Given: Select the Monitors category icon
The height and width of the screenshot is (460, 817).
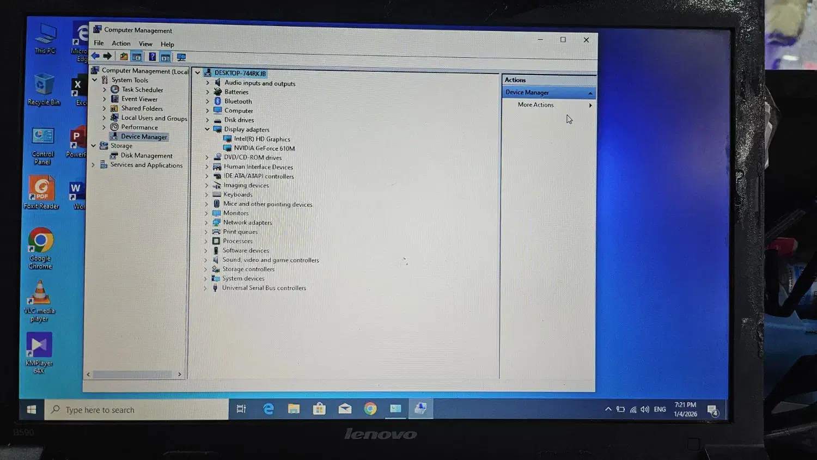Looking at the screenshot, I should 217,213.
